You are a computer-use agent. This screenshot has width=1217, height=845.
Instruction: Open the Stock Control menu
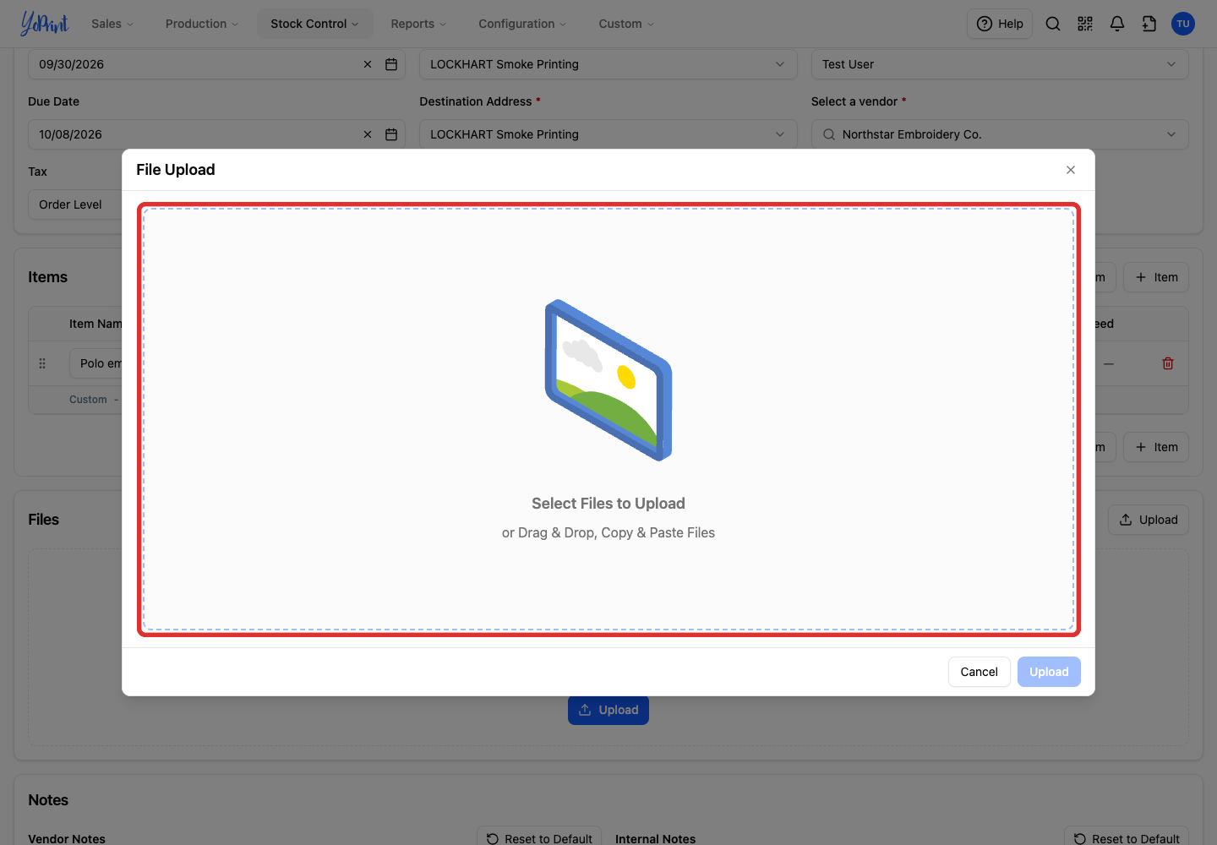coord(314,24)
